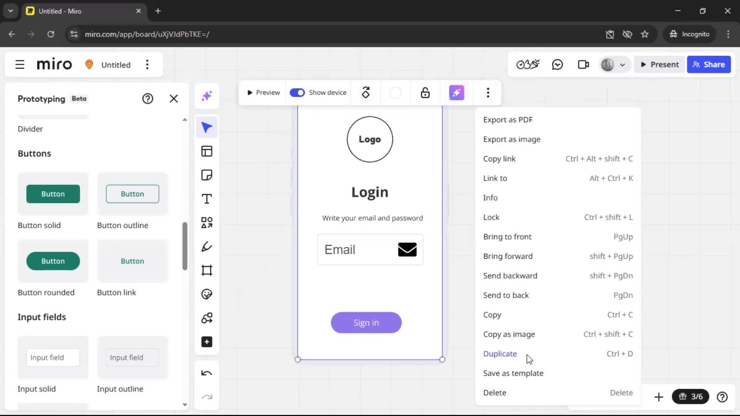
Task: Click the Present button
Action: (660, 64)
